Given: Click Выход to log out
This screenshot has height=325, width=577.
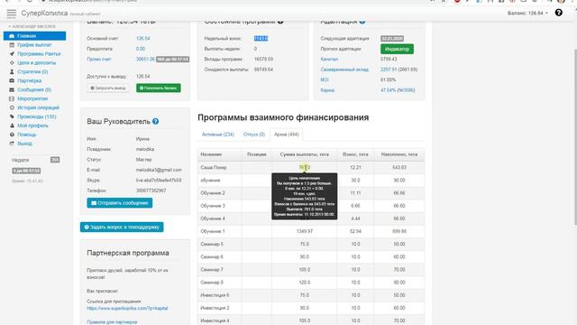Looking at the screenshot, I should [x=24, y=144].
